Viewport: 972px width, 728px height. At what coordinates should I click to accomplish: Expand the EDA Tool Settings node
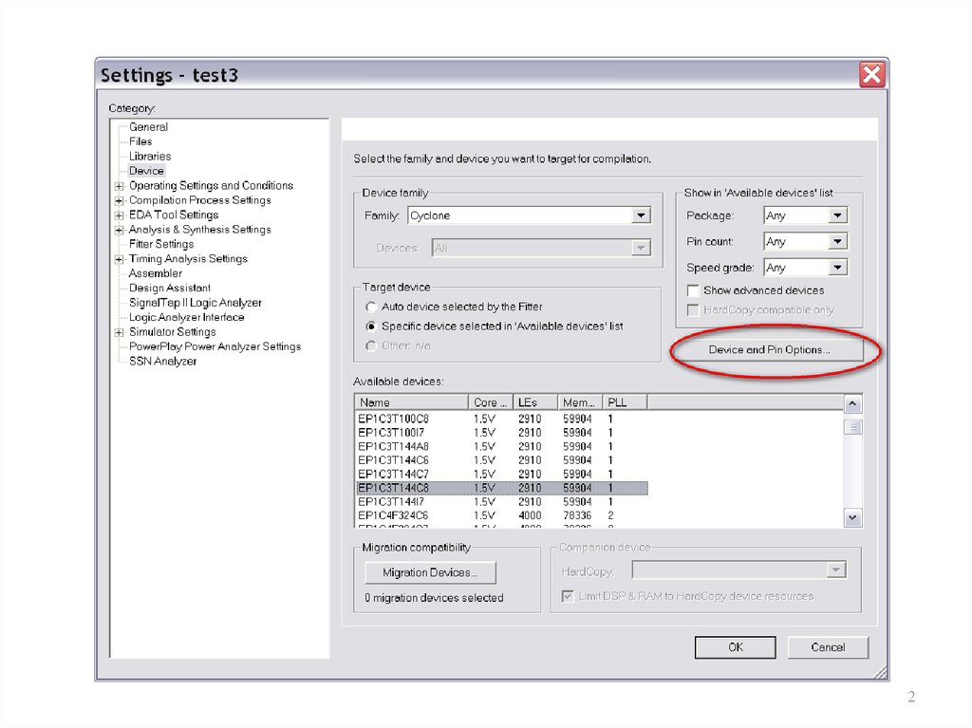119,215
